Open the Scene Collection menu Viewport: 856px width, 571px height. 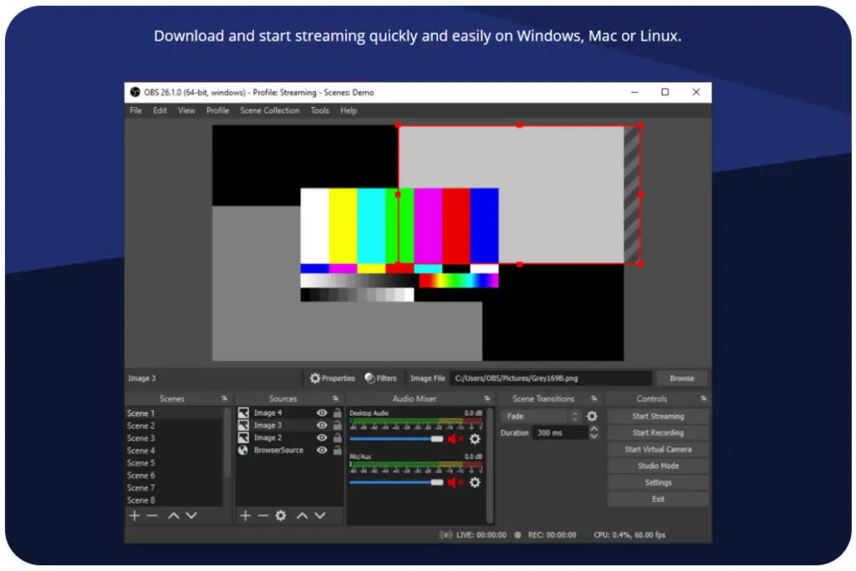pyautogui.click(x=269, y=110)
